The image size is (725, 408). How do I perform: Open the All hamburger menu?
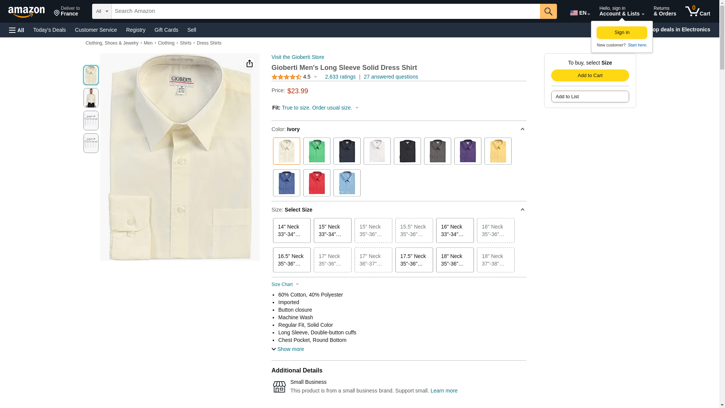[x=17, y=30]
